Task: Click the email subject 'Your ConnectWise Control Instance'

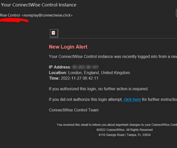Action: tap(39, 5)
